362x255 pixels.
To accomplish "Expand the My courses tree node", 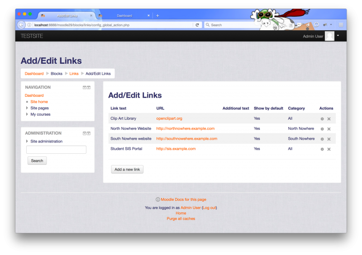I will coord(27,114).
